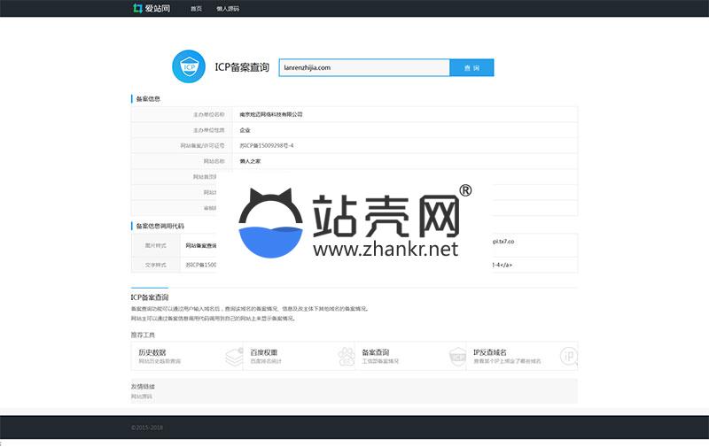Screen dimensions: 709x447
Task: Select the 企业 value cell
Action: (245, 130)
